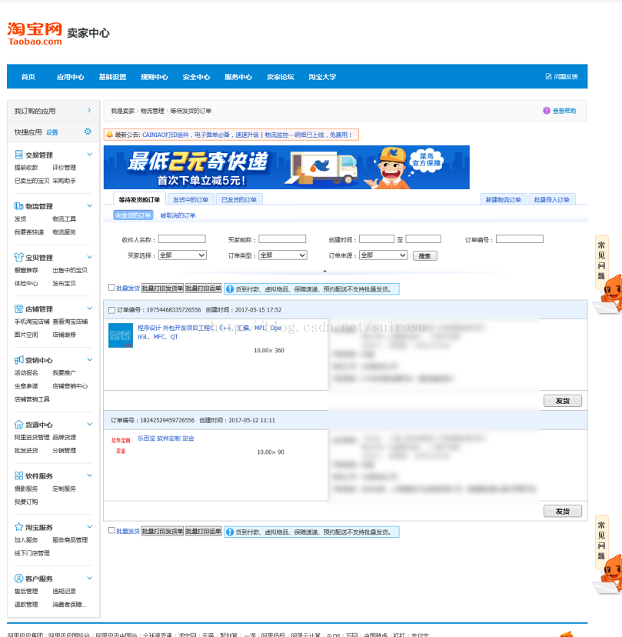Open the upper 常见问题 mascot widget
The height and width of the screenshot is (637, 622).
pyautogui.click(x=608, y=275)
